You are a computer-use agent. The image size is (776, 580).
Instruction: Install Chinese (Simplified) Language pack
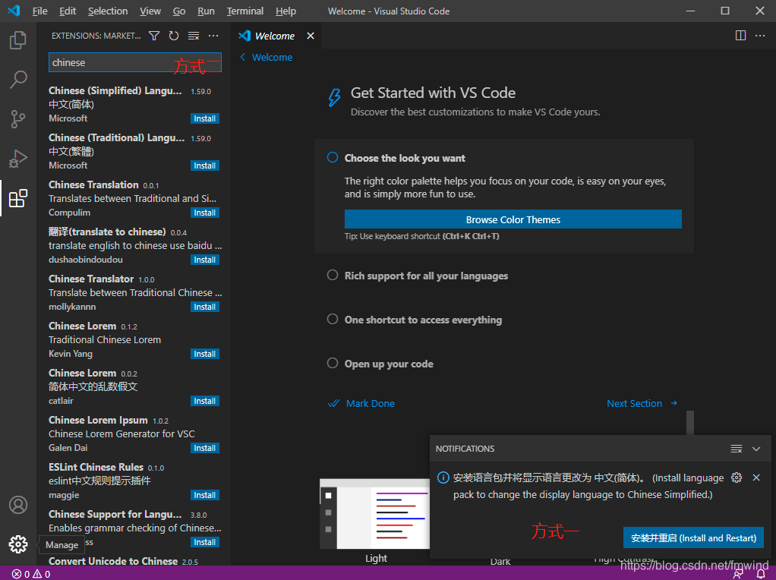(204, 118)
